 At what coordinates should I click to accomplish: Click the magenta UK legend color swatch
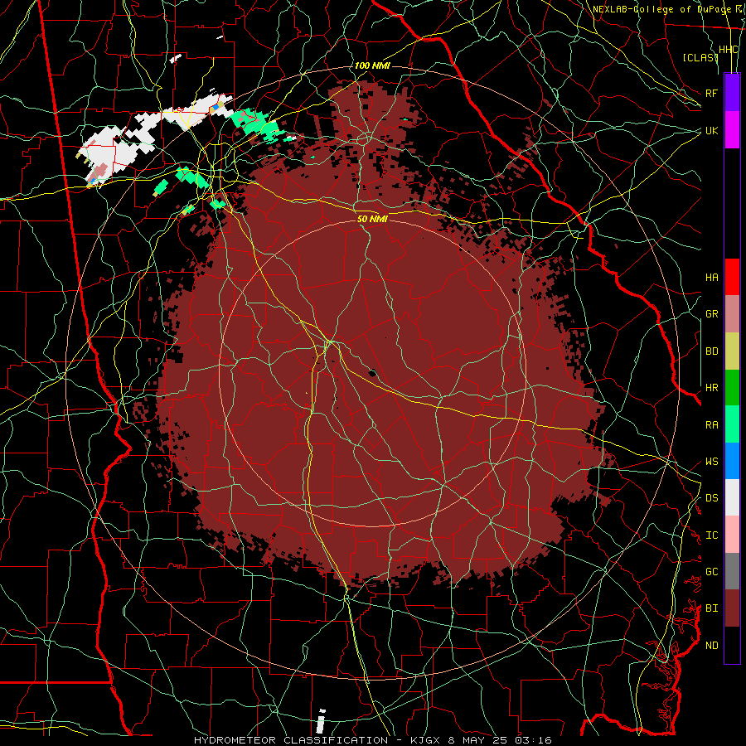[x=732, y=130]
